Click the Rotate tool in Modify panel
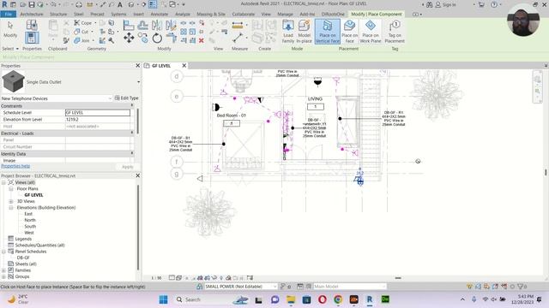549x308 pixels. [157, 38]
